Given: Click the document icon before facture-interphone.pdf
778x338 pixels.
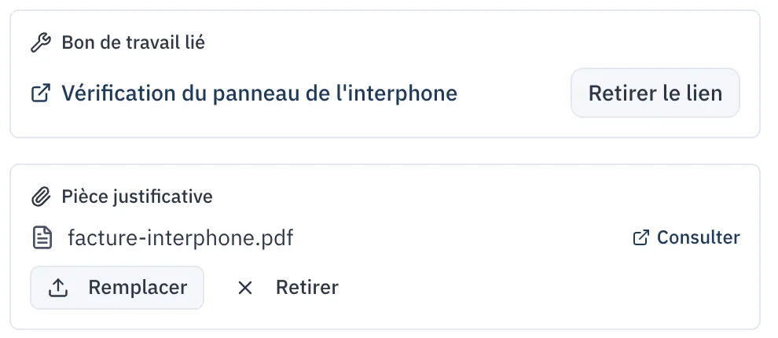Looking at the screenshot, I should (42, 237).
